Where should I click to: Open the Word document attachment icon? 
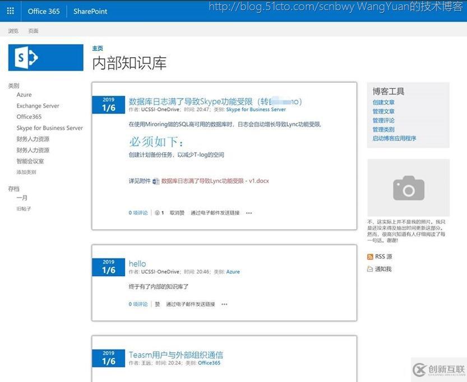pyautogui.click(x=156, y=181)
